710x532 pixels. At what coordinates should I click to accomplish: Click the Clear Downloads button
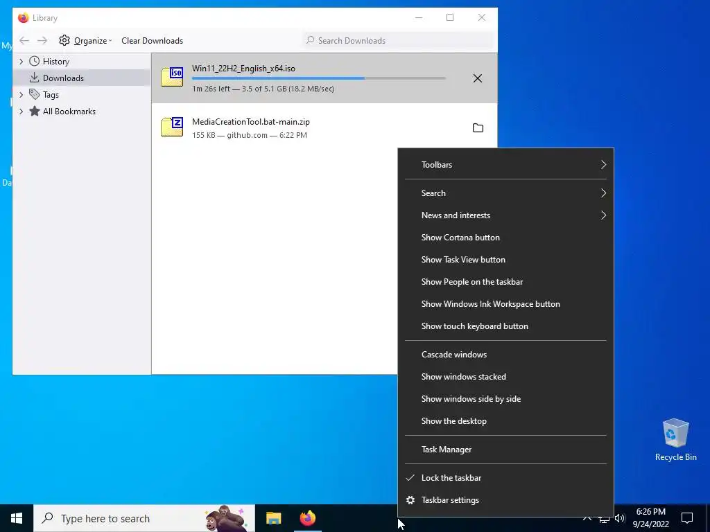[152, 41]
